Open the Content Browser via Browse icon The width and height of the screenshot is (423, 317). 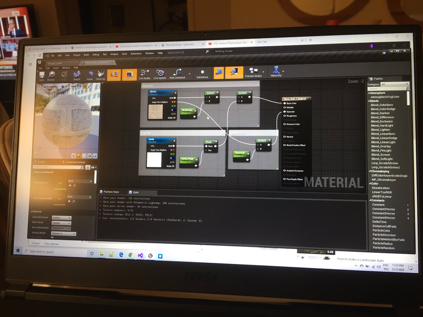tap(51, 75)
